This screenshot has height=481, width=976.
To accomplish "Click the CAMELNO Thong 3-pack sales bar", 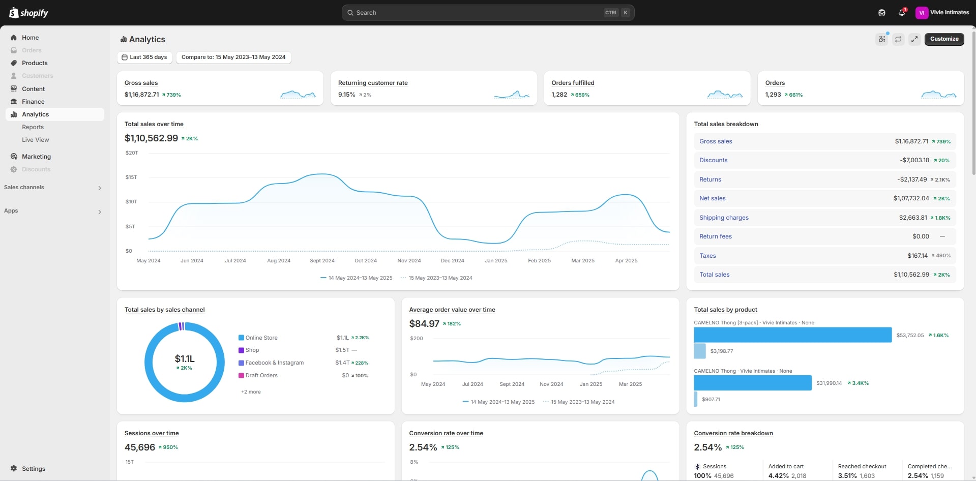I will (x=792, y=335).
